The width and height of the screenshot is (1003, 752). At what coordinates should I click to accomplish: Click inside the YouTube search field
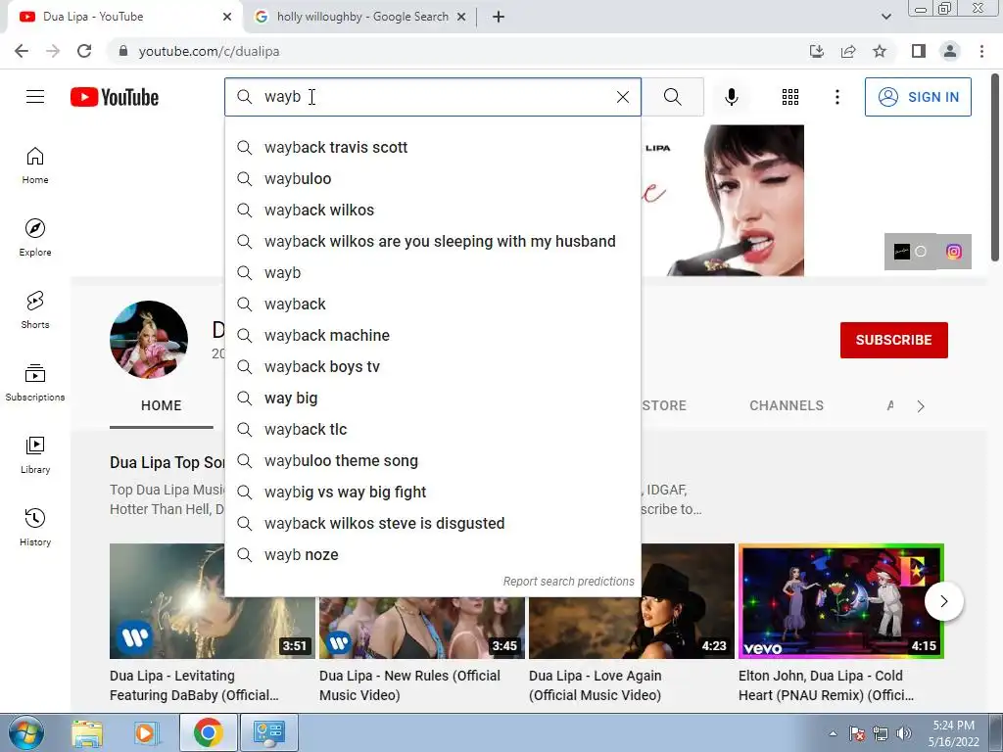pos(432,97)
